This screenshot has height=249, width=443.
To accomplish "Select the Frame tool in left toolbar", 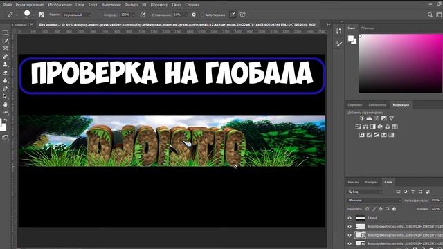I will [x=5, y=48].
